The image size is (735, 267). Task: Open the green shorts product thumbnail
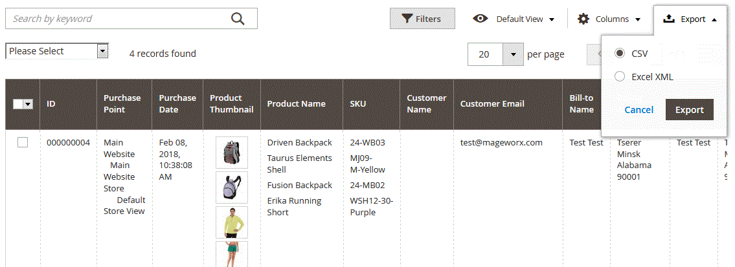pos(232,254)
